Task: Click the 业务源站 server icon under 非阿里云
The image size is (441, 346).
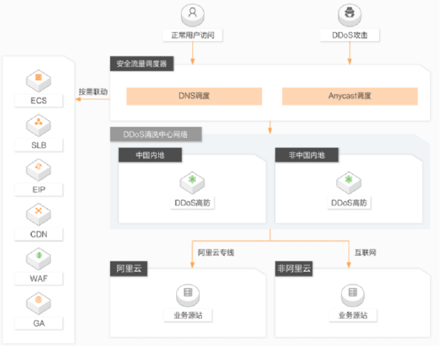Action: pos(353,295)
